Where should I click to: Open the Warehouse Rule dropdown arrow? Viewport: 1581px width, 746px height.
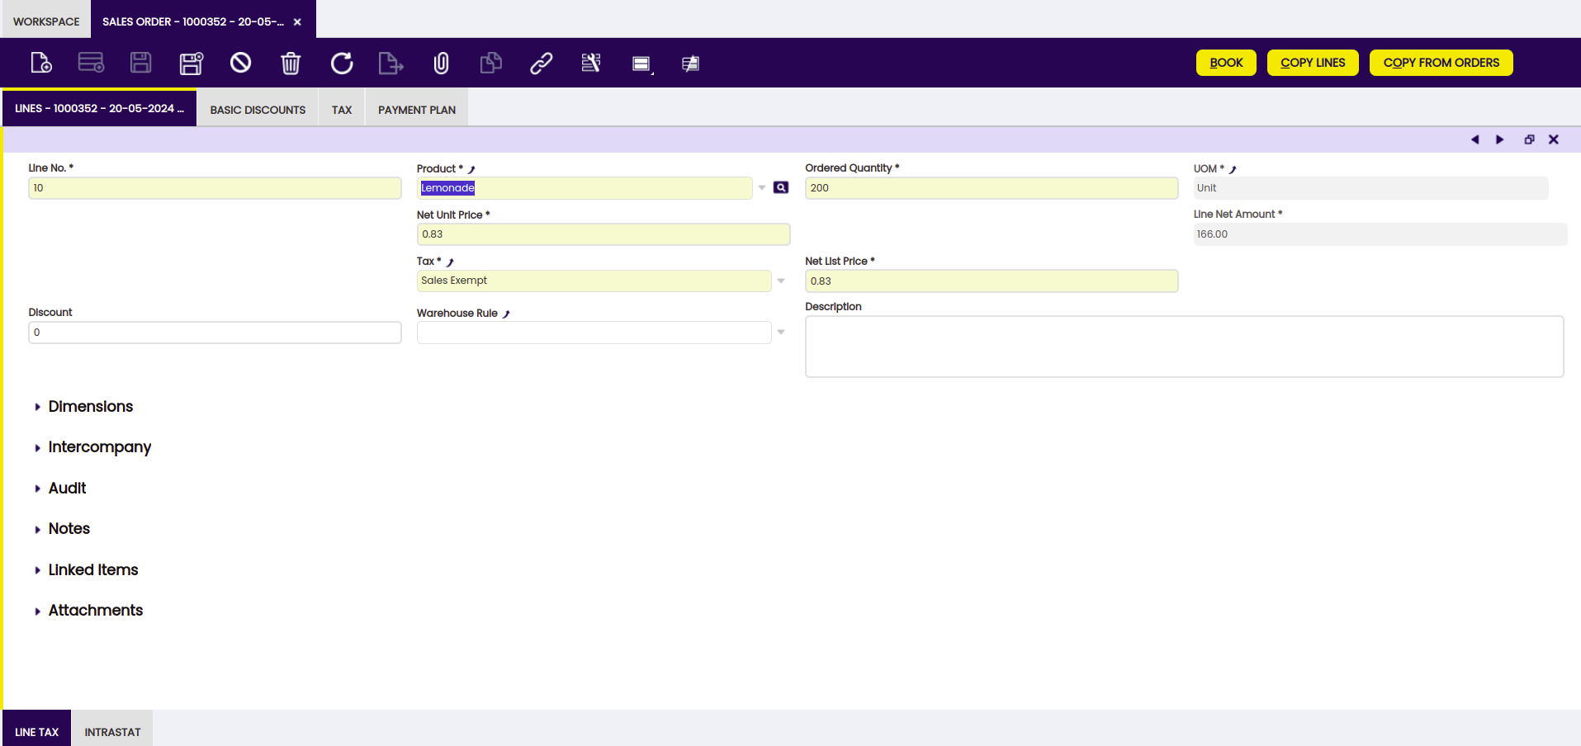pyautogui.click(x=781, y=333)
